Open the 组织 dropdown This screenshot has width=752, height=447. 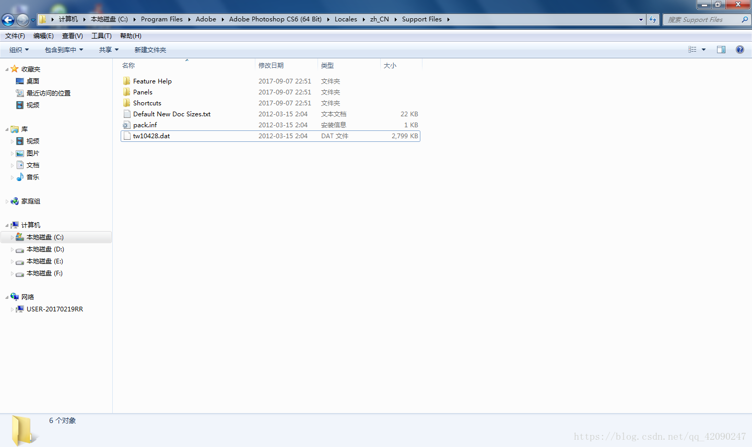pos(19,50)
